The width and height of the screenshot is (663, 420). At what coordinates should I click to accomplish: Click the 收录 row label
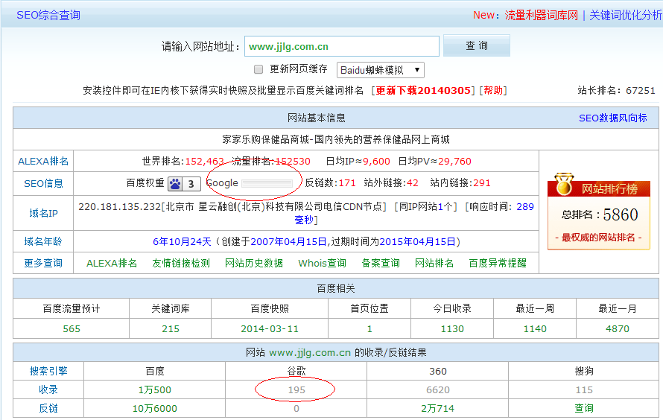48,389
